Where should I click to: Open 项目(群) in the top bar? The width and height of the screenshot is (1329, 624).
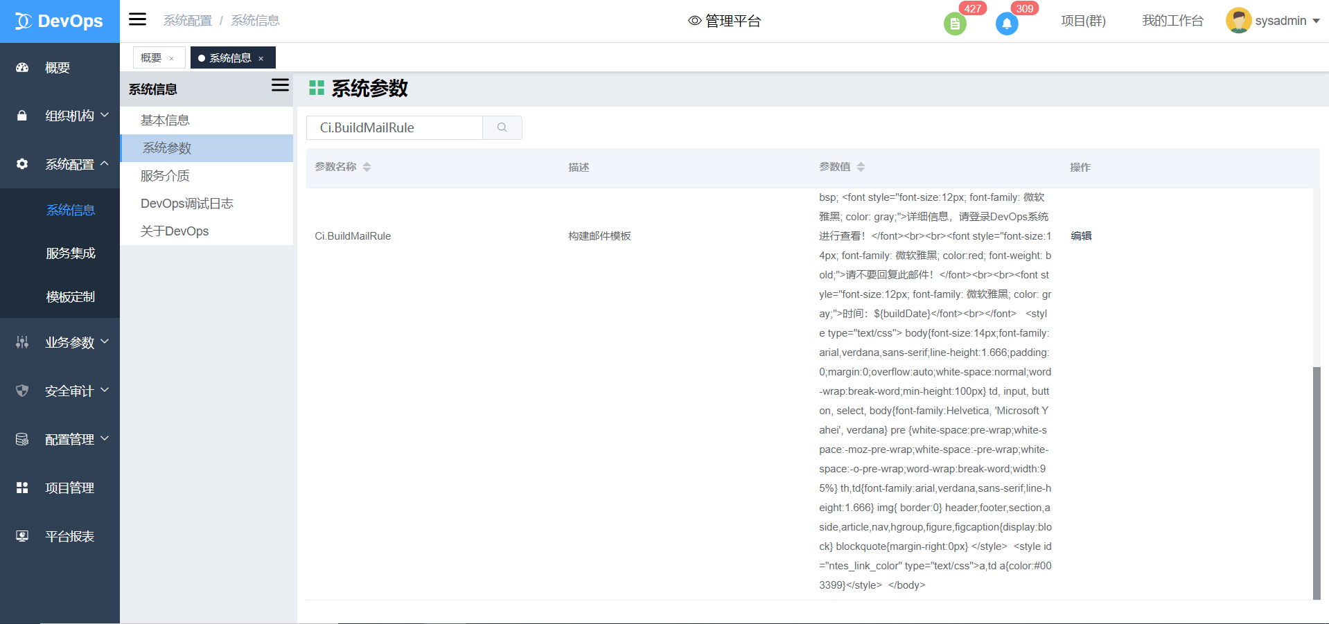point(1083,21)
